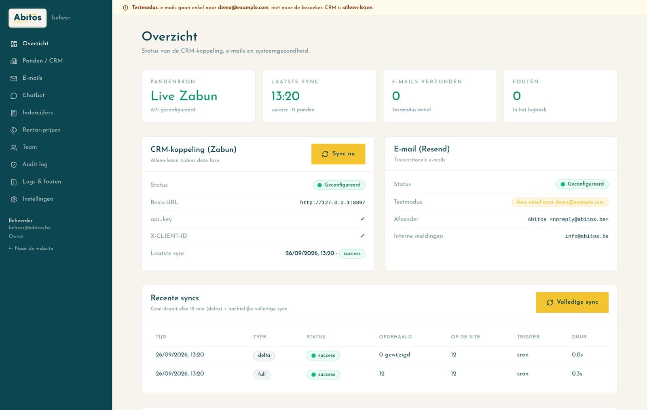647x410 pixels.
Task: Open Panden / CRM building icon
Action: [14, 61]
